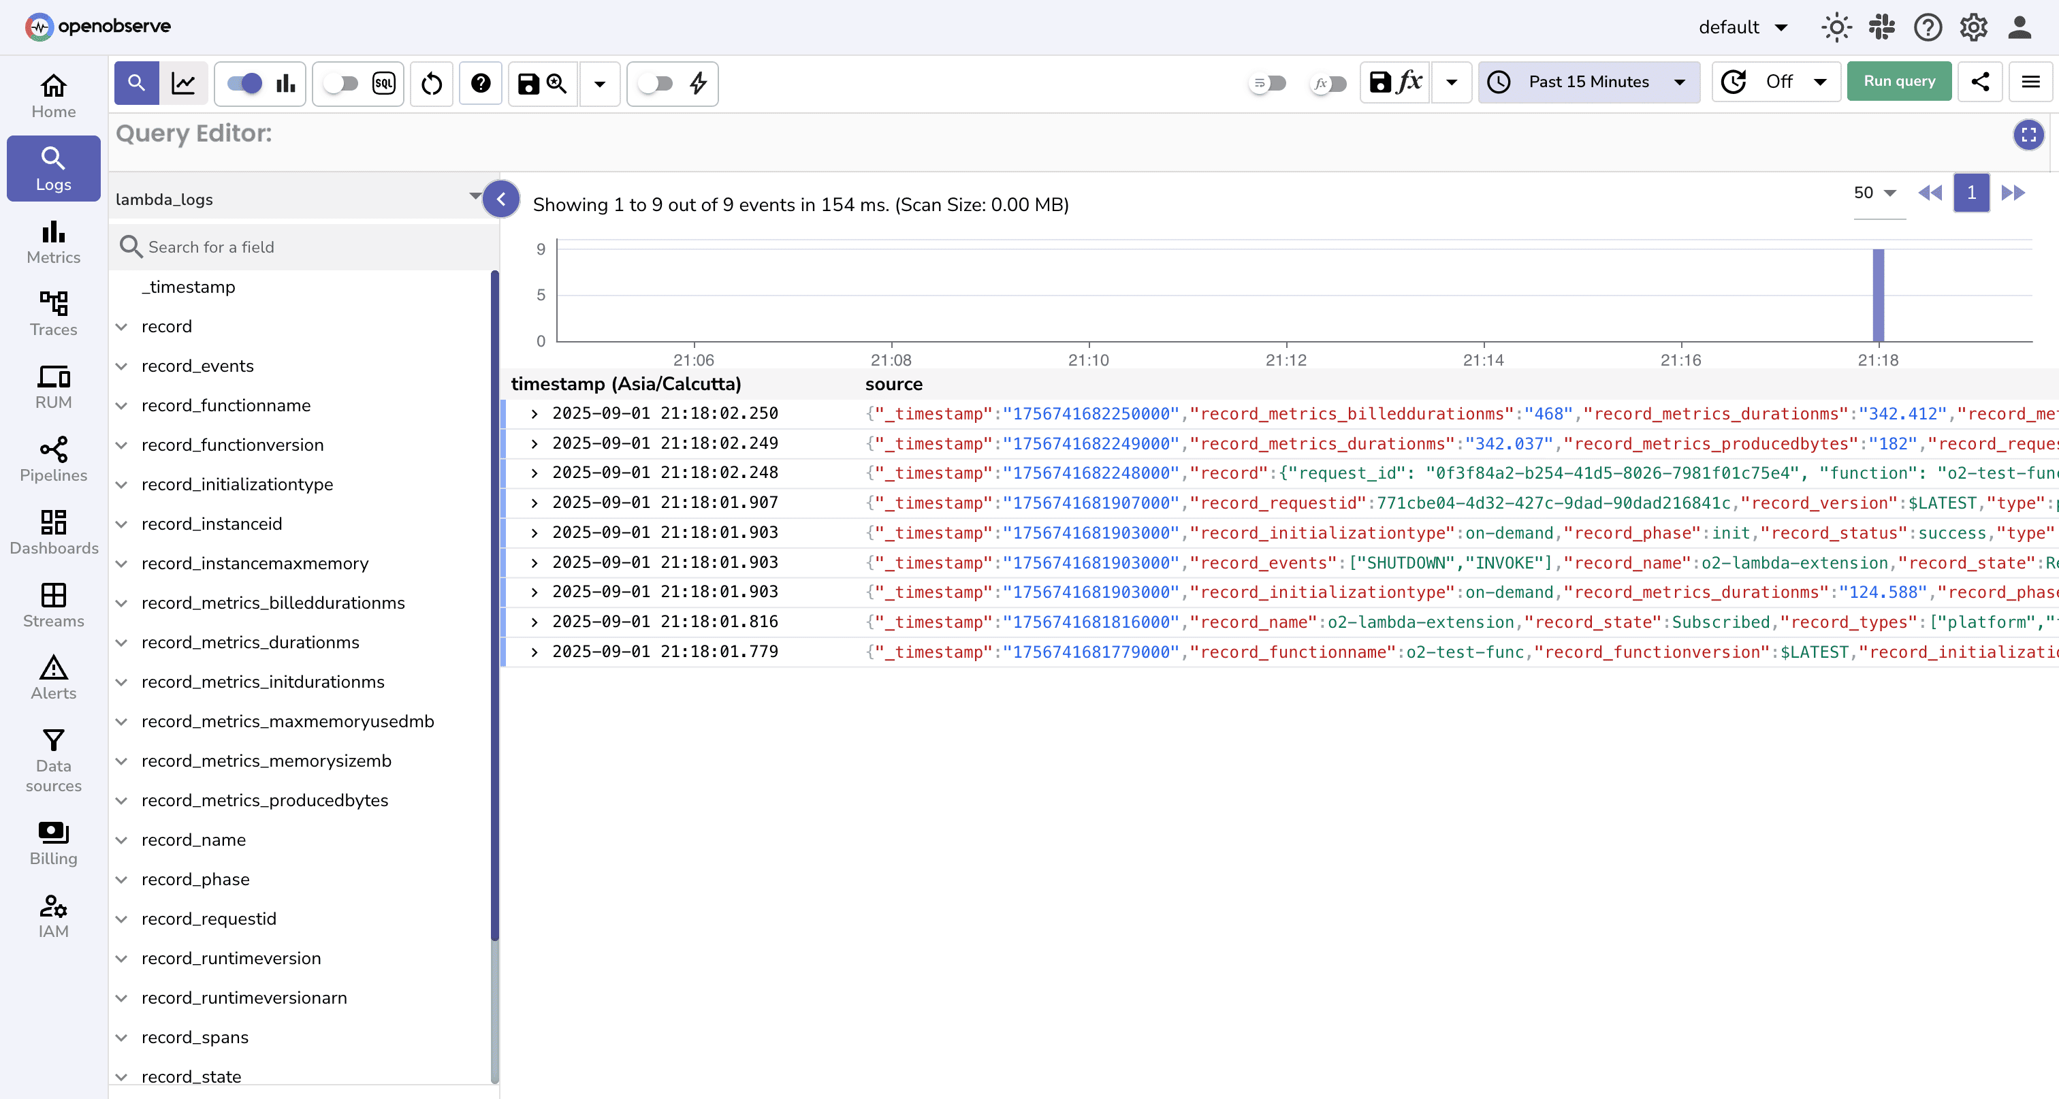Toggle the fx function editor switch
Image resolution: width=2059 pixels, height=1099 pixels.
tap(1328, 84)
